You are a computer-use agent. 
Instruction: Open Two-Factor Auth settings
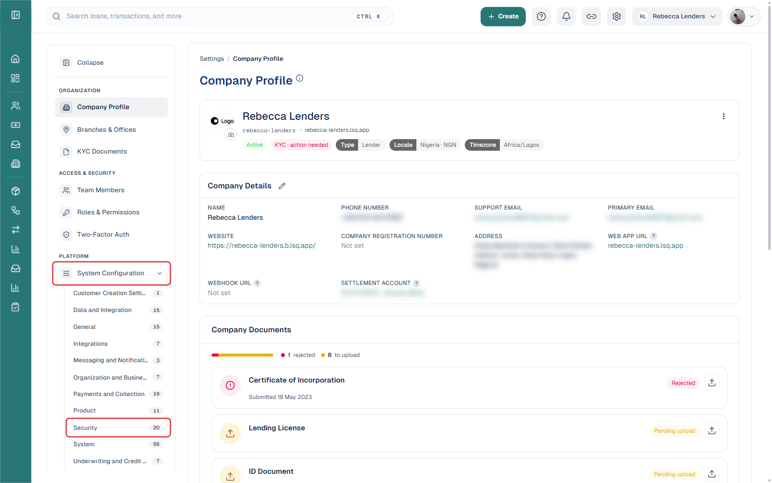[111, 235]
